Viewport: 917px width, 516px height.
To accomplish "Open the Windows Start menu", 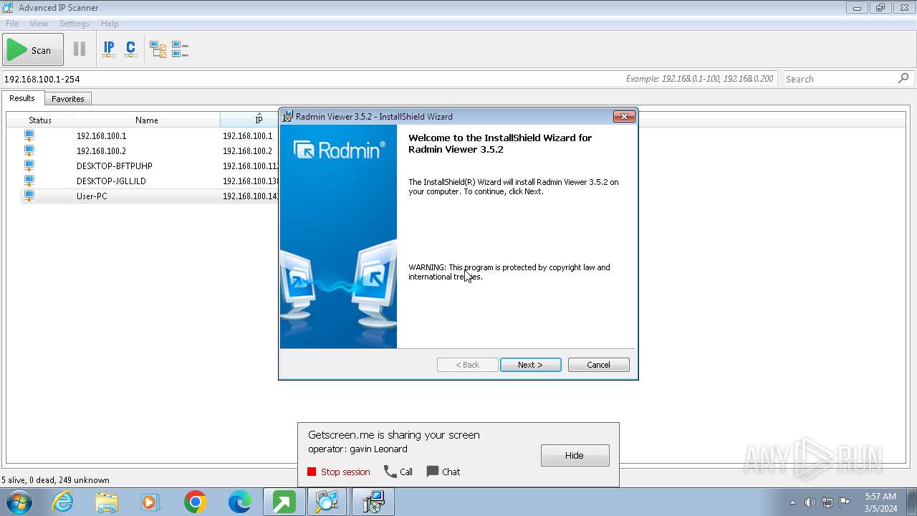I will pyautogui.click(x=19, y=502).
